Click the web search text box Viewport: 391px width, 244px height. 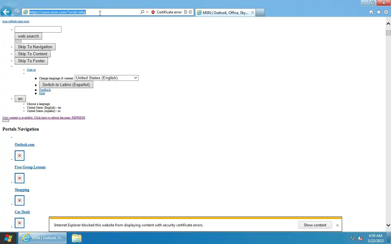(38, 29)
